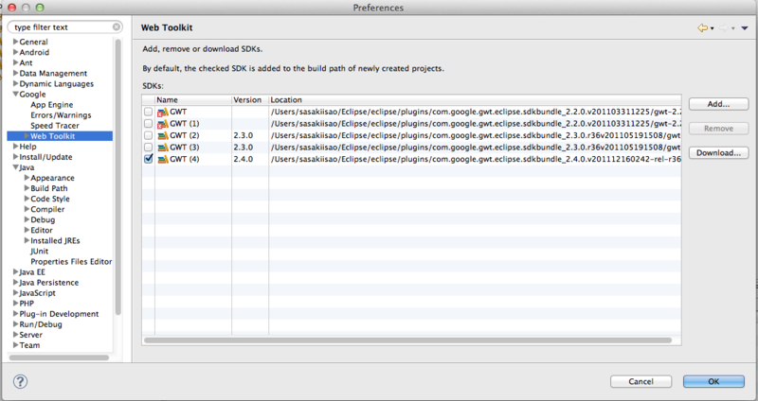Screen dimensions: 758x401
Task: Click the GWT (2) row icon
Action: pos(163,135)
